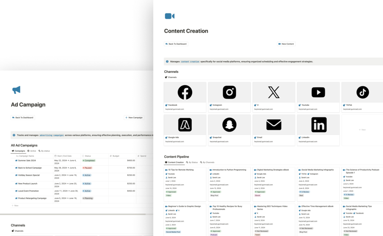The width and height of the screenshot is (383, 236).
Task: Switch to By Channels pipeline tab
Action: click(x=207, y=162)
